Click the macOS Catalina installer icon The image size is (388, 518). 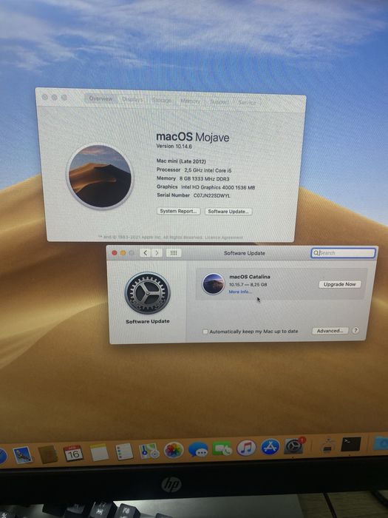pos(213,283)
